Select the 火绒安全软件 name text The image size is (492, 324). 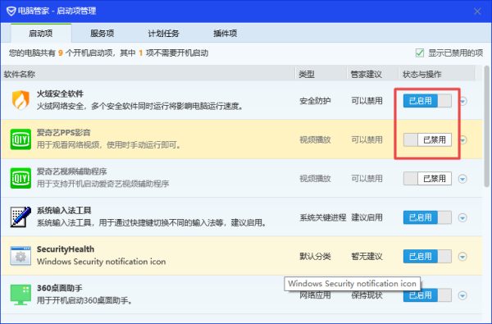pyautogui.click(x=60, y=94)
